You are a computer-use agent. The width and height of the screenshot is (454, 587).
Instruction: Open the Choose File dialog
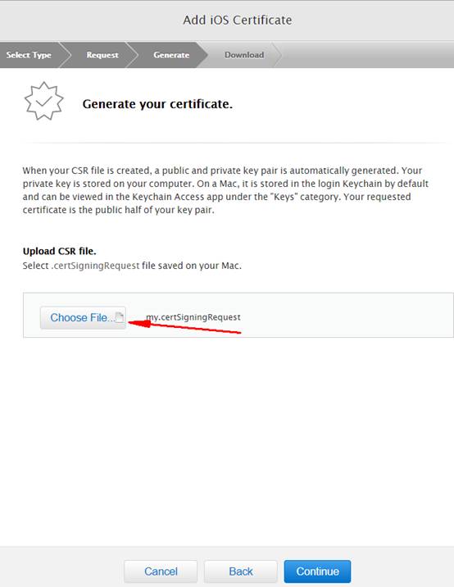[x=83, y=317]
